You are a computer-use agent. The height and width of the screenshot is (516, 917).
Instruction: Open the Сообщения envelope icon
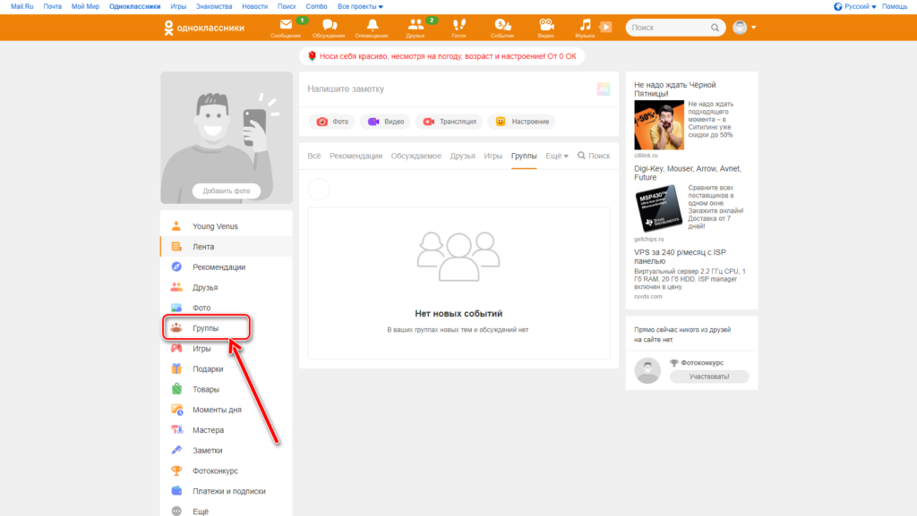pos(287,26)
